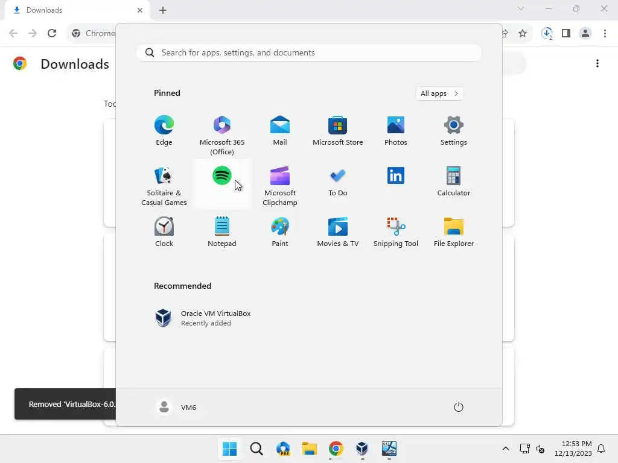
Task: Open File Explorer from pinned apps
Action: (x=454, y=232)
